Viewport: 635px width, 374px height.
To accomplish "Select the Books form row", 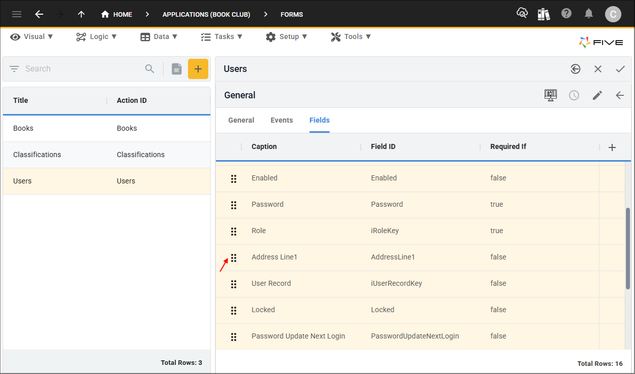I will (107, 128).
